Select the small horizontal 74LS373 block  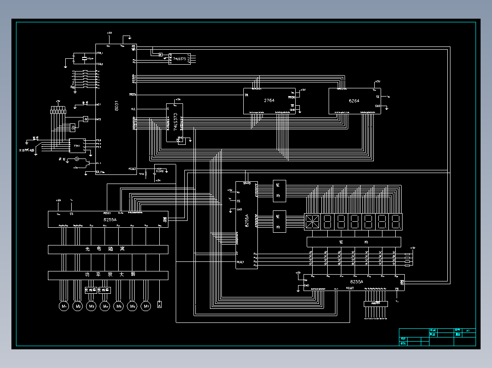pos(179,59)
